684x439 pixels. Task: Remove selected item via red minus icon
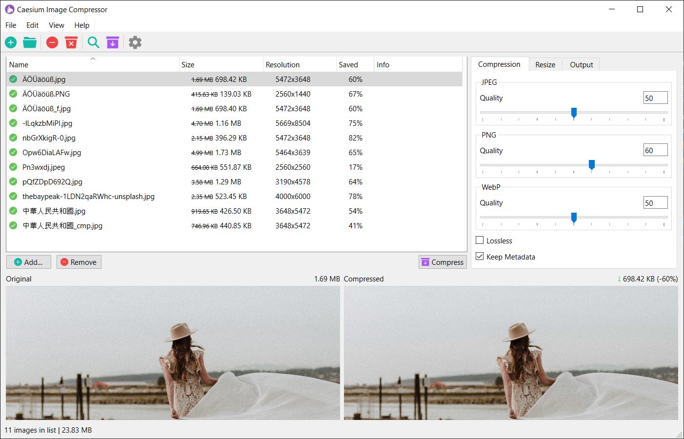pos(52,42)
